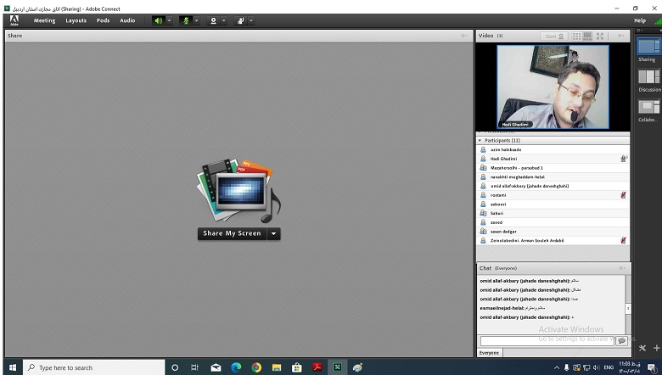Toggle the green speaker audio button
662x375 pixels.
click(157, 20)
